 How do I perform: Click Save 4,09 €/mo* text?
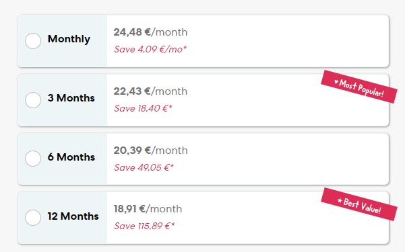click(x=150, y=49)
